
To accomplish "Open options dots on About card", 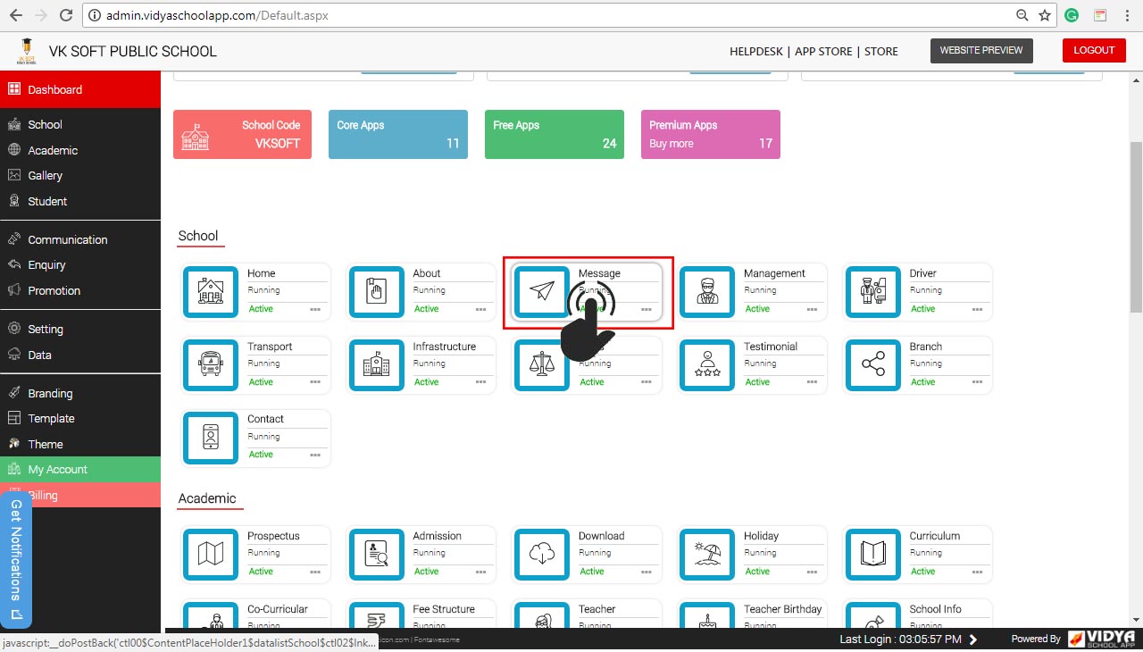I will (x=480, y=309).
